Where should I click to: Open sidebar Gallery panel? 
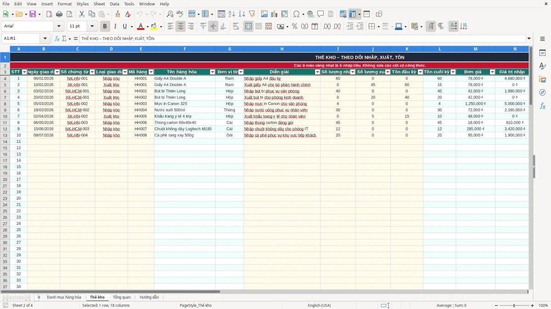(x=542, y=79)
